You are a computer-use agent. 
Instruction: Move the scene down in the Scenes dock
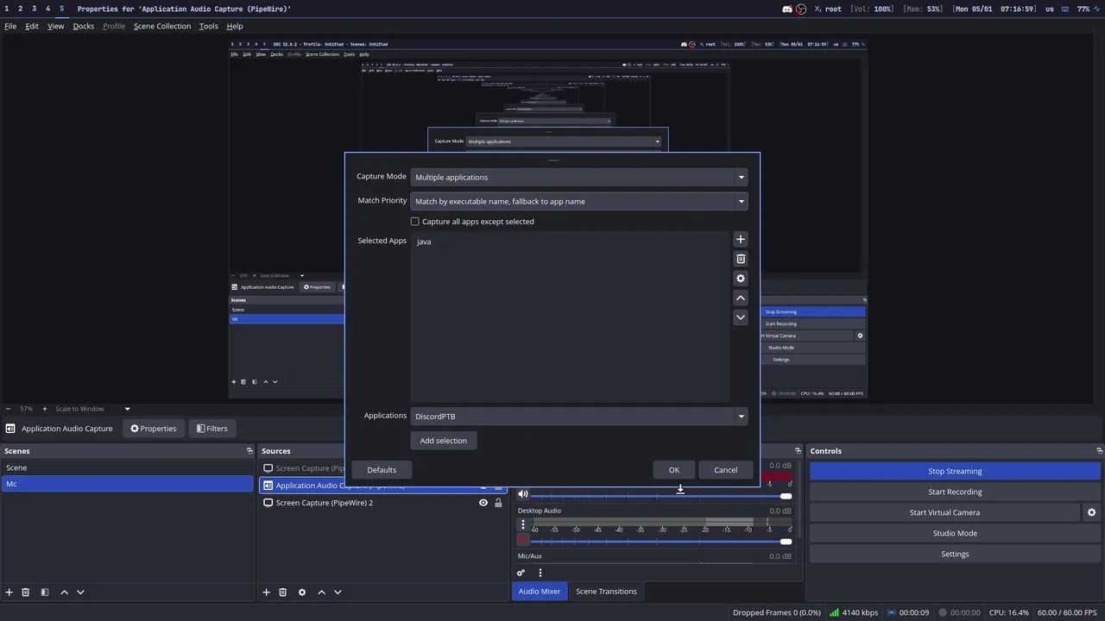tap(80, 593)
